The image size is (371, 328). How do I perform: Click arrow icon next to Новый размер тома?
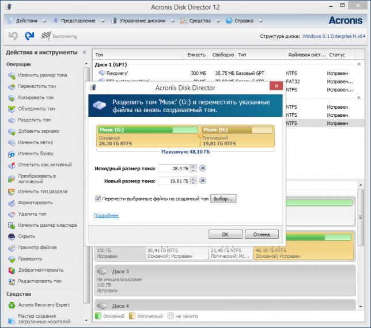(x=203, y=181)
